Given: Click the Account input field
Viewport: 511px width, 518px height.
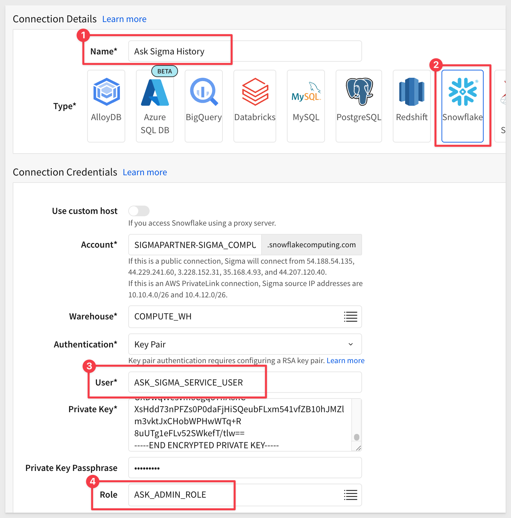Looking at the screenshot, I should click(x=195, y=245).
